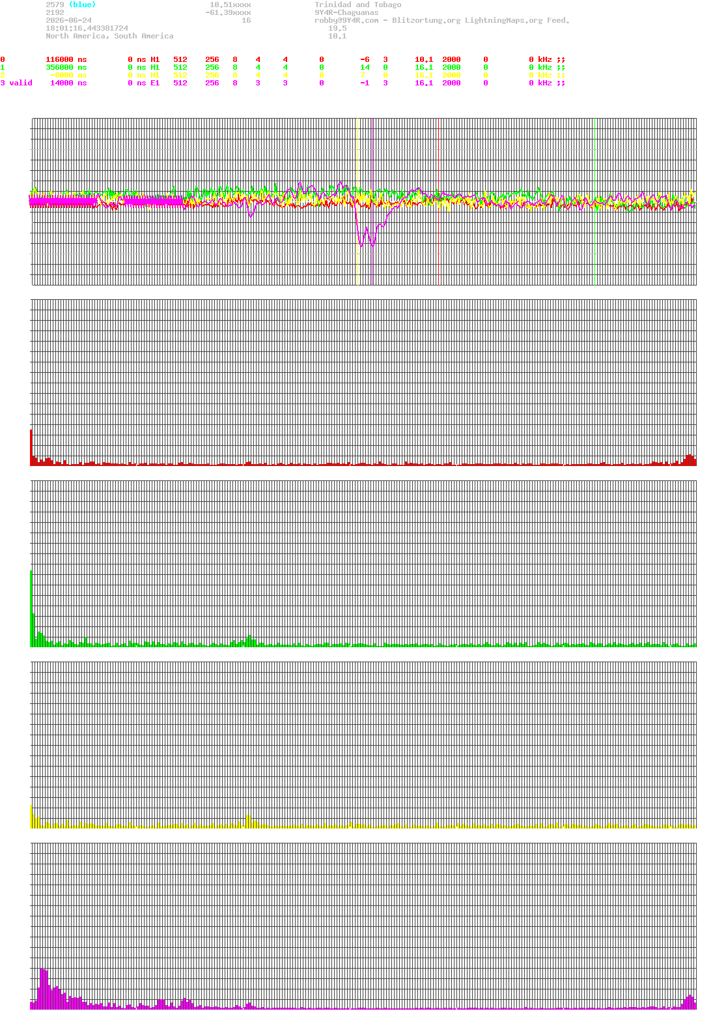Image resolution: width=713 pixels, height=1024 pixels.
Task: Click the tall red bar starting the red spectrum
Action: 31,447
